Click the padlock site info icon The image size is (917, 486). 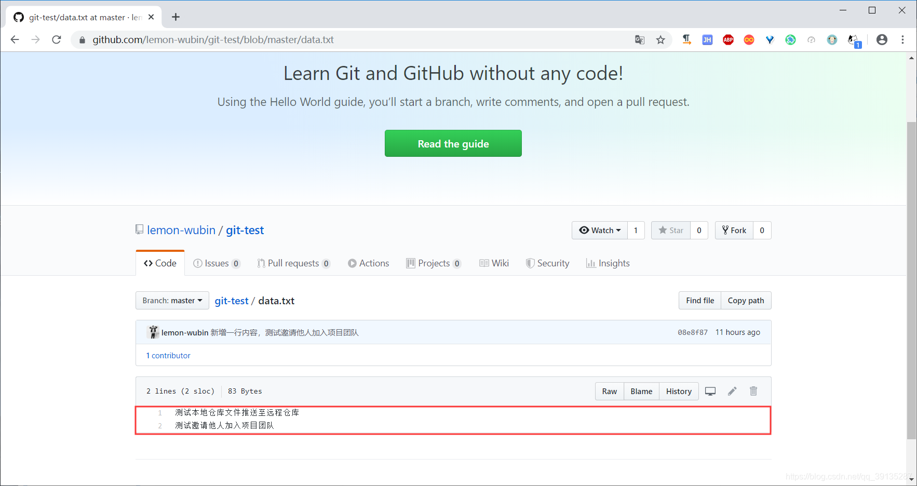click(82, 40)
